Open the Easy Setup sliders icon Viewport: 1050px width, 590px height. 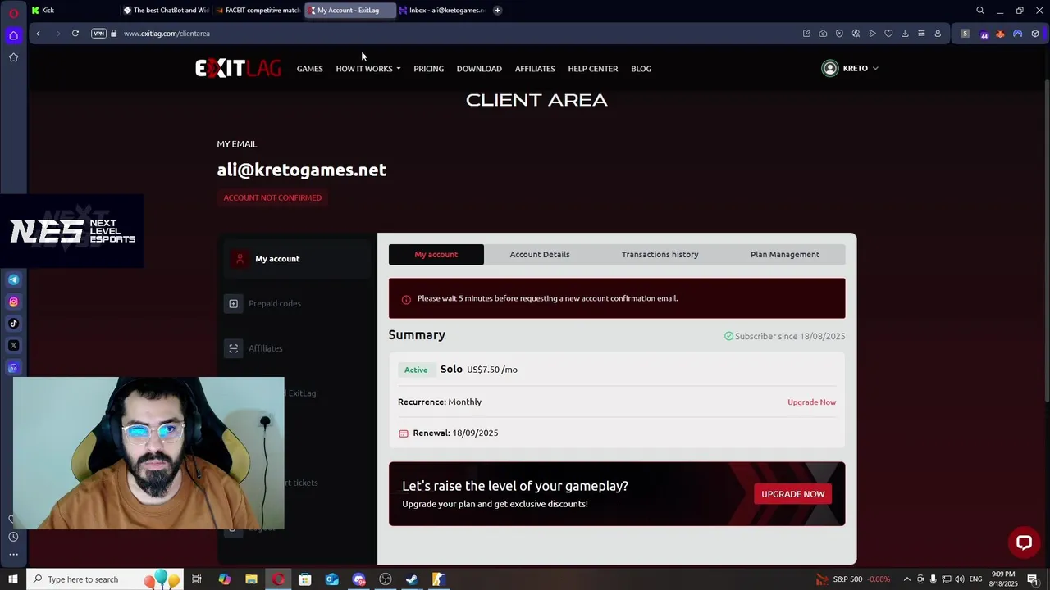coord(921,34)
